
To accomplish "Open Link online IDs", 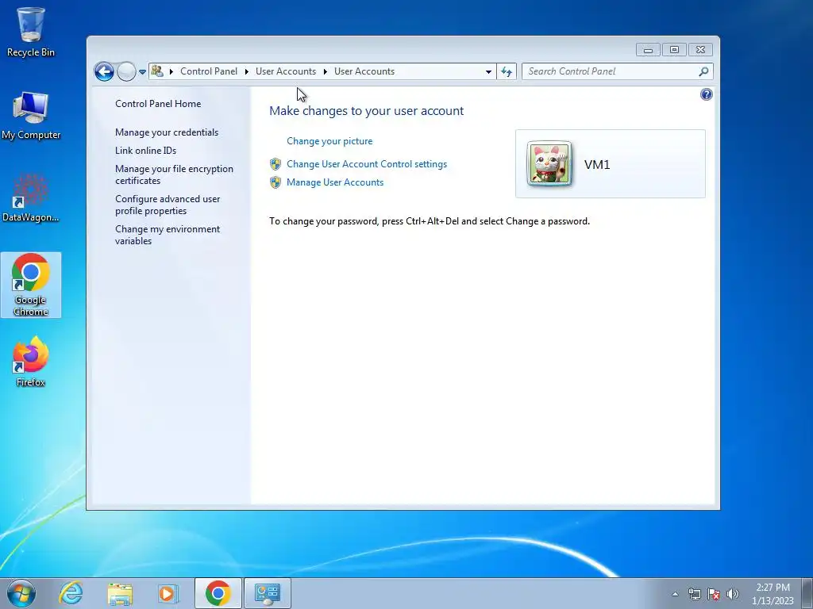I will click(x=146, y=150).
